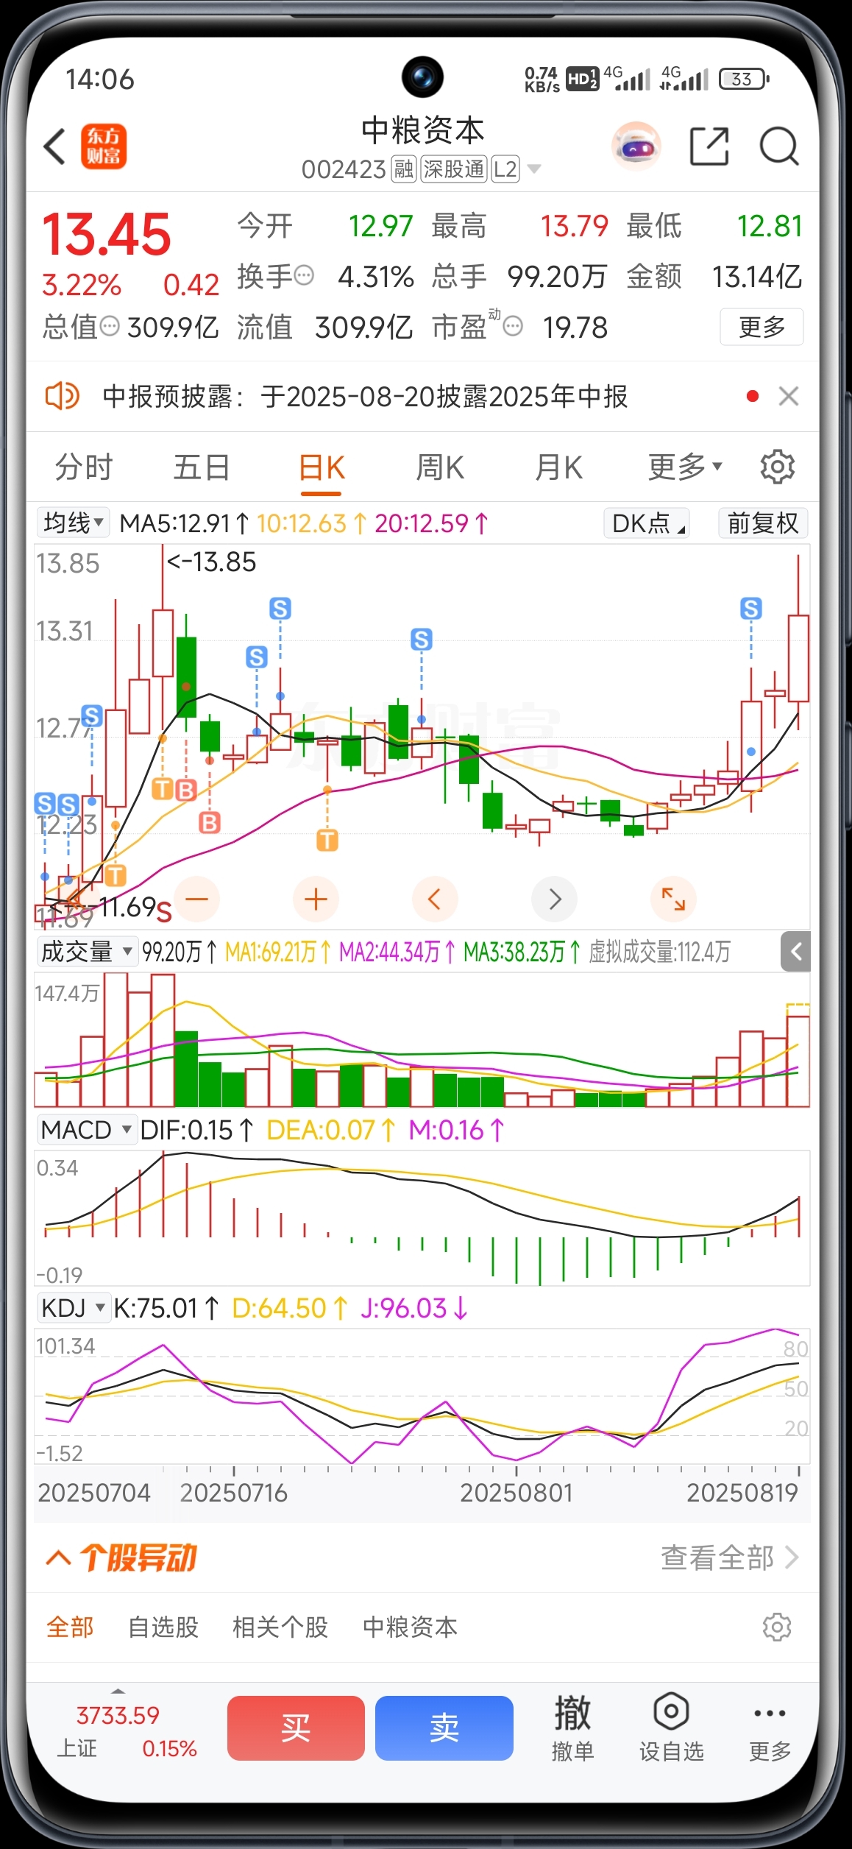This screenshot has height=1849, width=852.
Task: Open 查看全部 link
Action: [729, 1558]
